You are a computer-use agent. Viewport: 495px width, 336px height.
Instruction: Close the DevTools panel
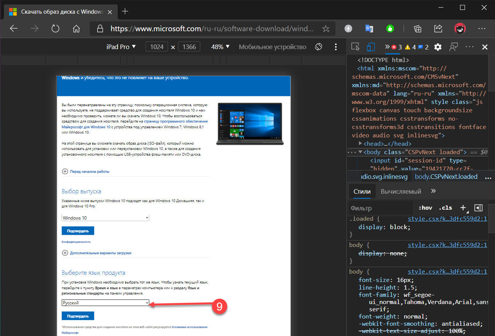[485, 47]
